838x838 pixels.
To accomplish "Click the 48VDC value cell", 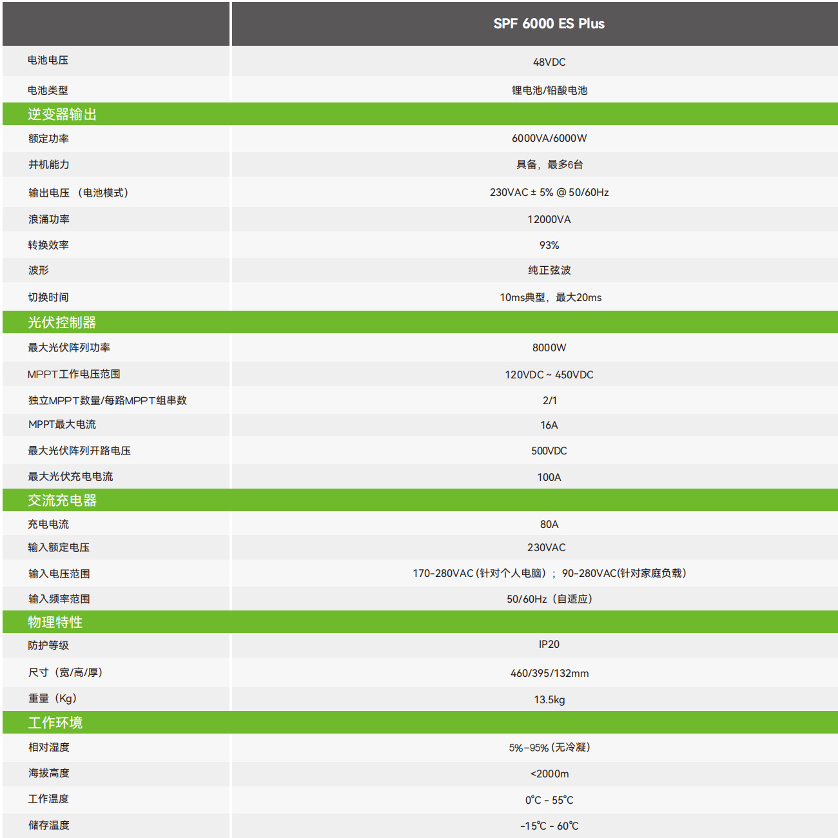I will click(548, 61).
